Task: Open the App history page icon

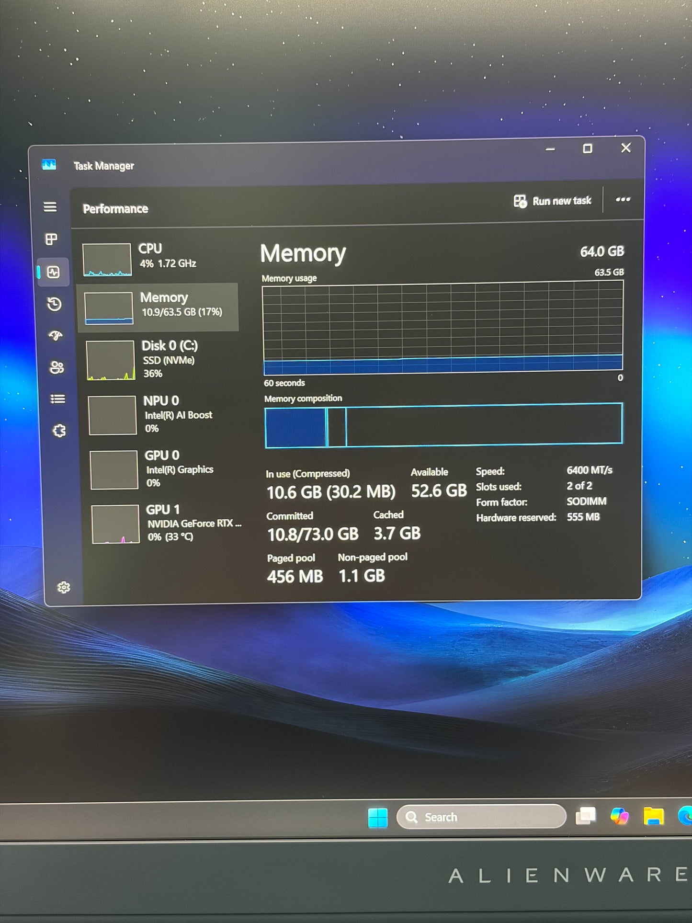Action: click(54, 304)
